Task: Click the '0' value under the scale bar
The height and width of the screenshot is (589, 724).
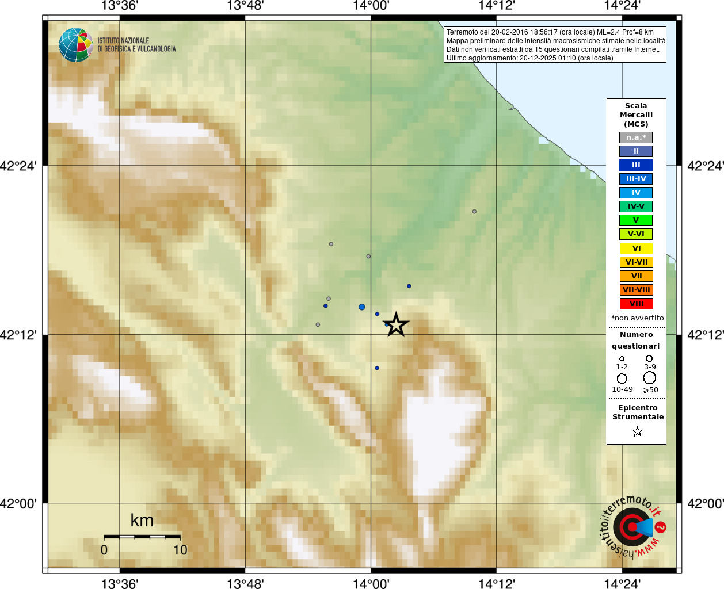Action: coord(104,550)
